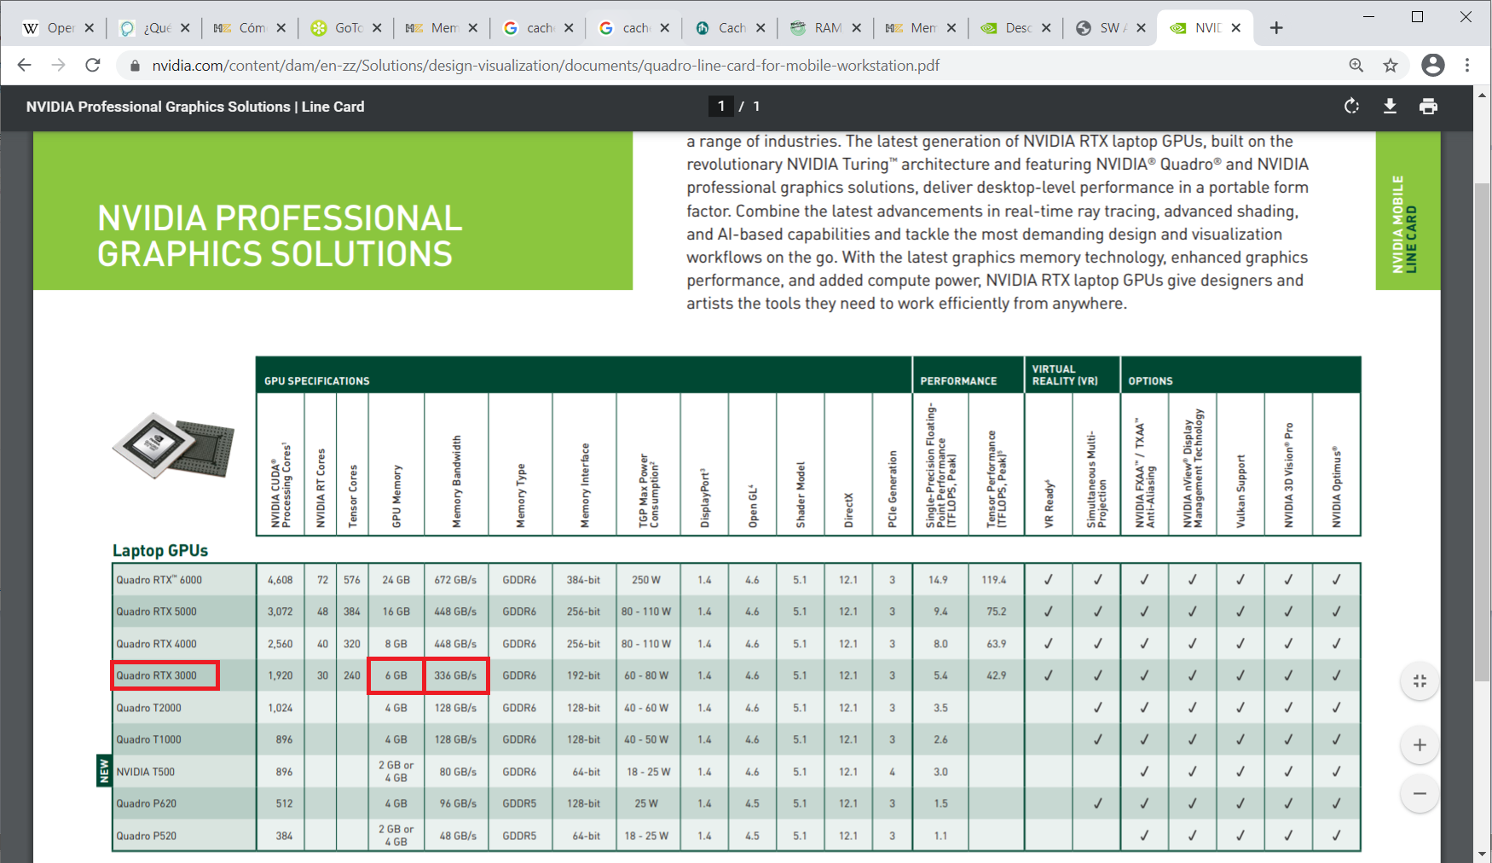
Task: Click the browser forward arrow
Action: (58, 66)
